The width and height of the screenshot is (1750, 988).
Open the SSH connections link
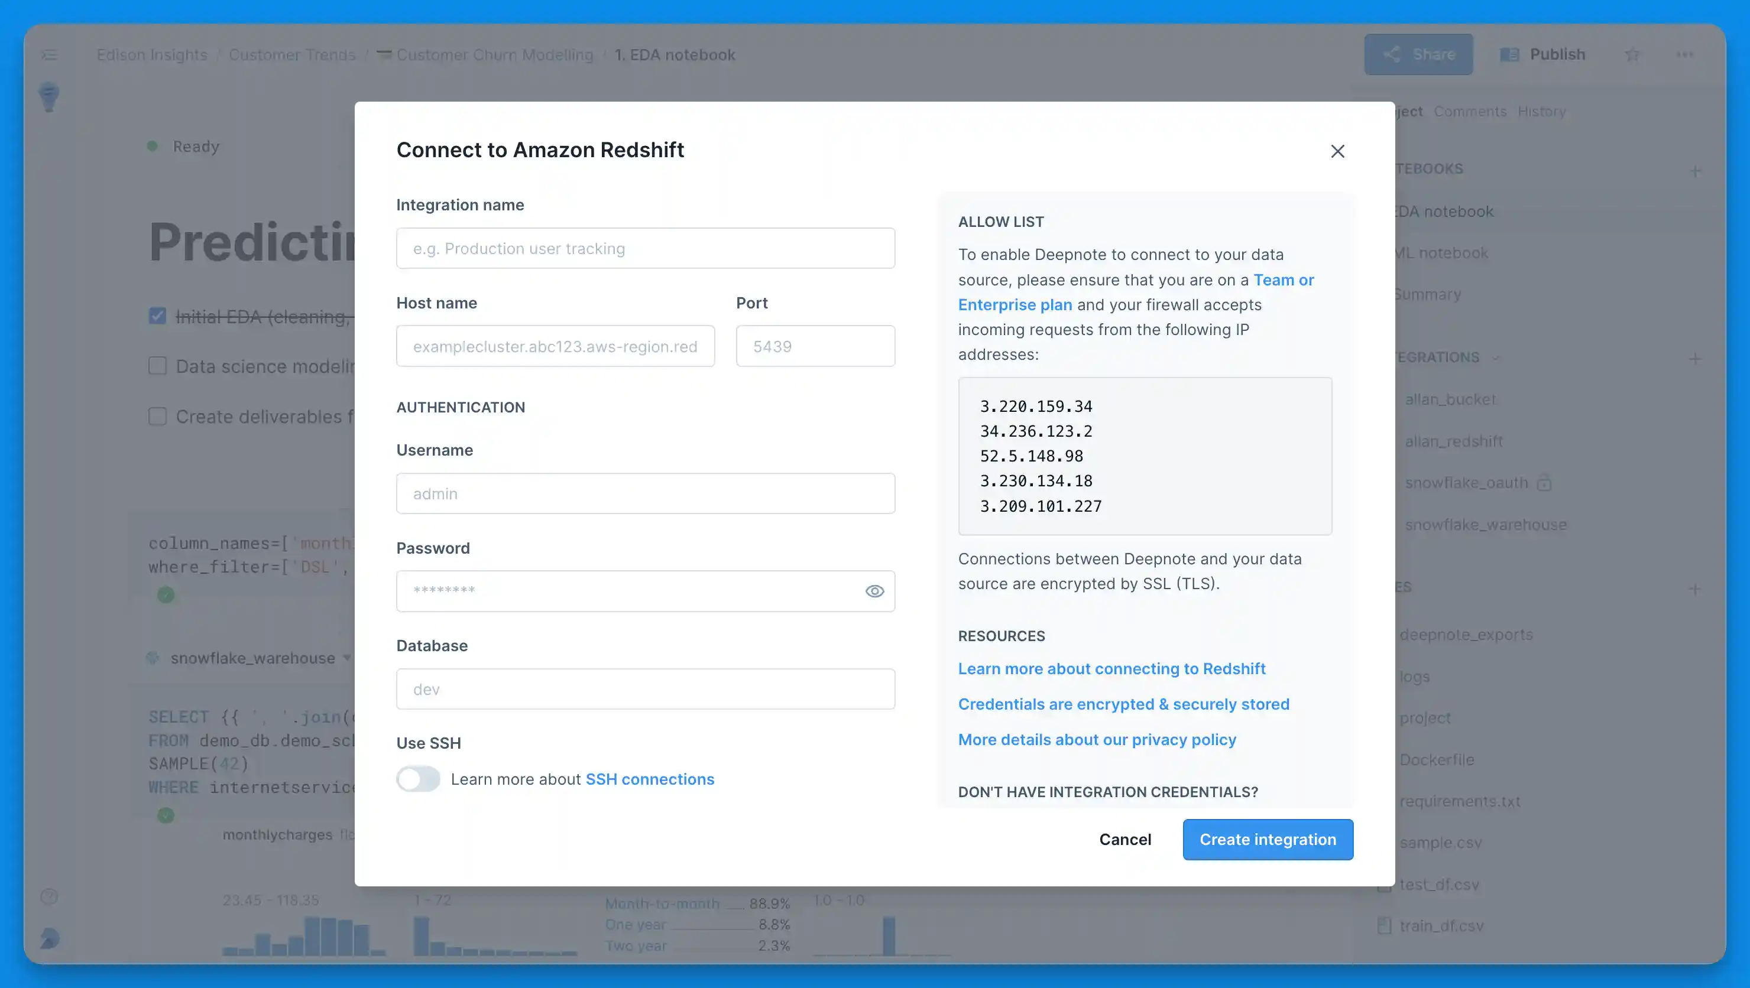[x=650, y=779]
